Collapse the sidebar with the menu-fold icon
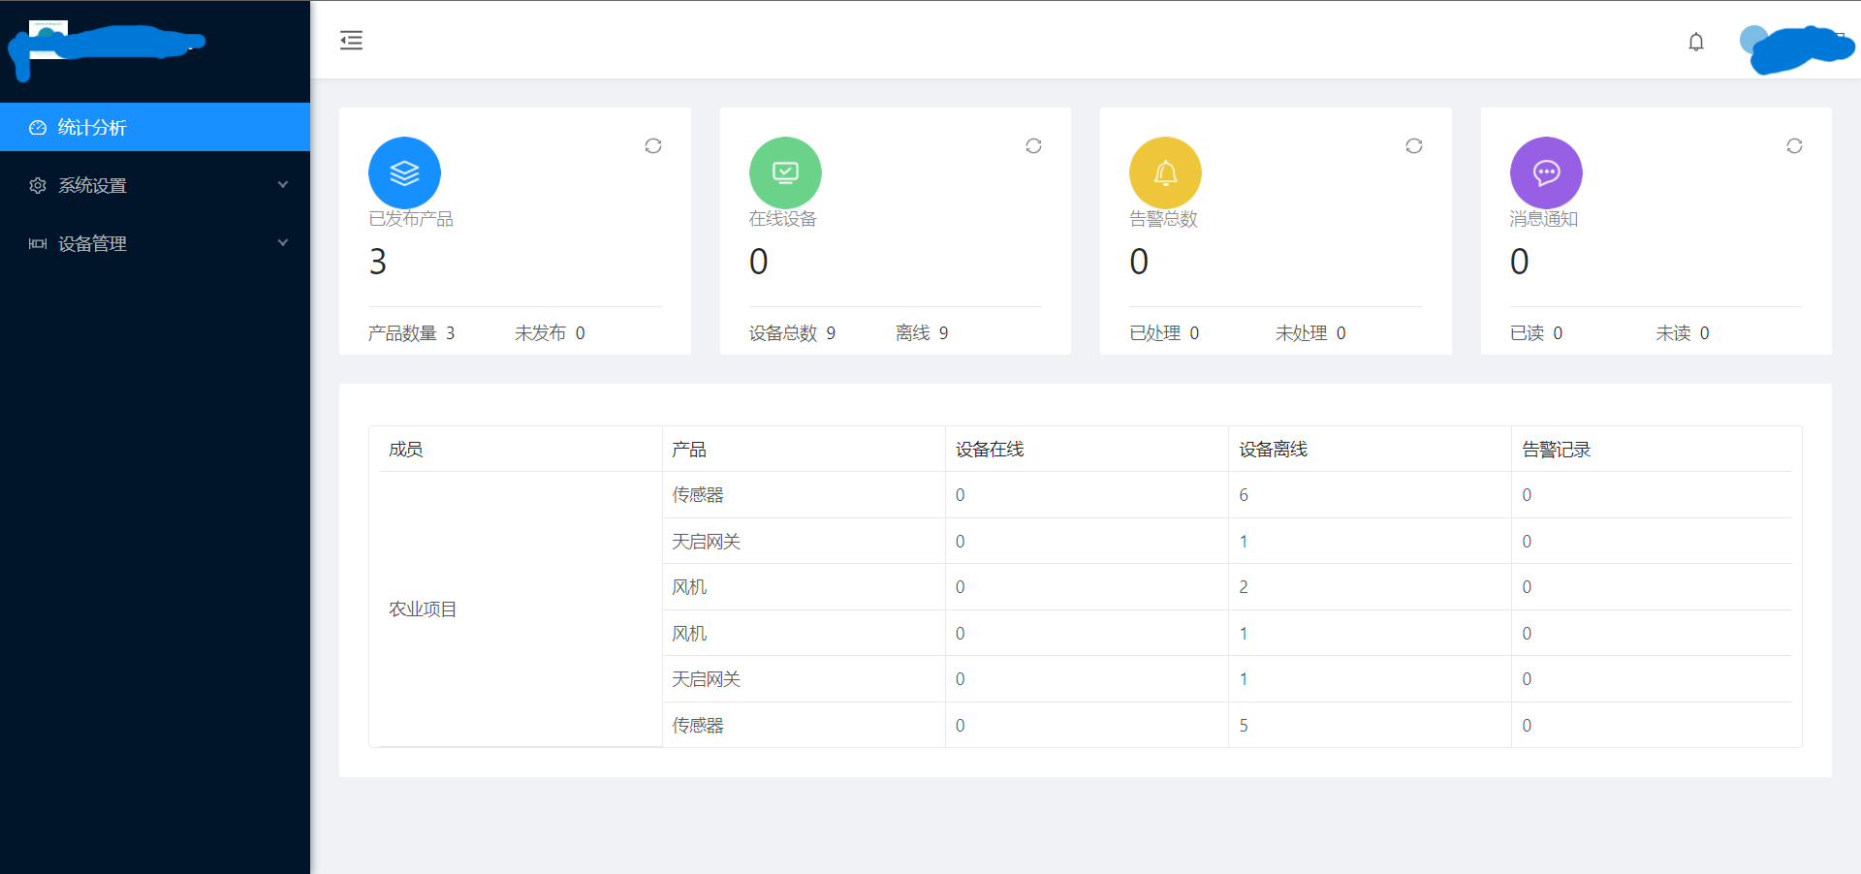This screenshot has width=1861, height=874. [x=351, y=40]
